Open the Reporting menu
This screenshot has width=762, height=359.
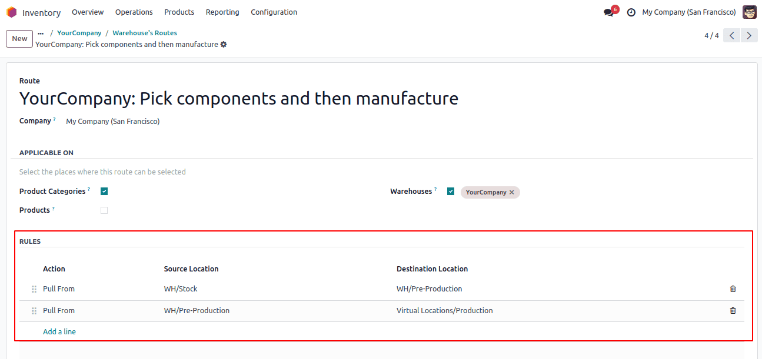pyautogui.click(x=222, y=12)
